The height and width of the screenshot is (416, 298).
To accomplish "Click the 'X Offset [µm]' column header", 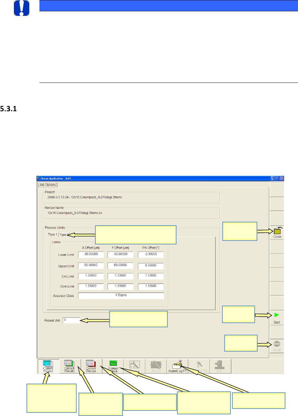I will (x=90, y=248).
